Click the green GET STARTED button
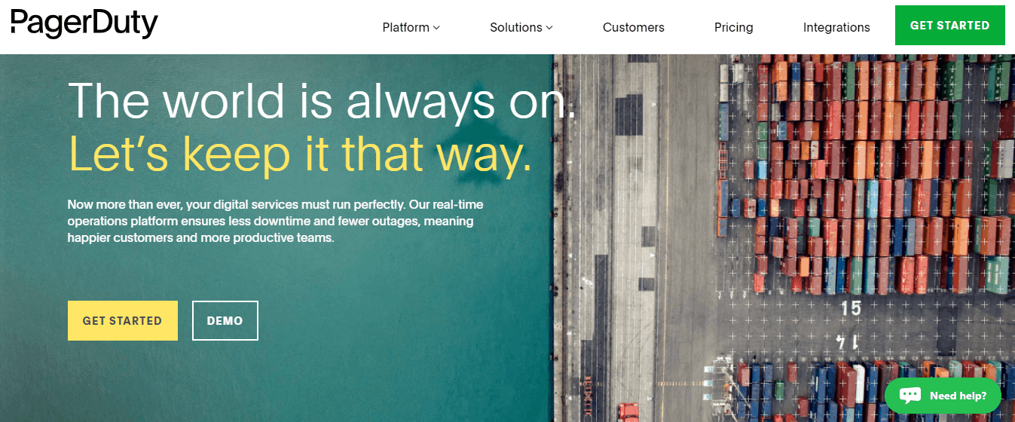Screen dimensions: 1015x422 click(949, 25)
